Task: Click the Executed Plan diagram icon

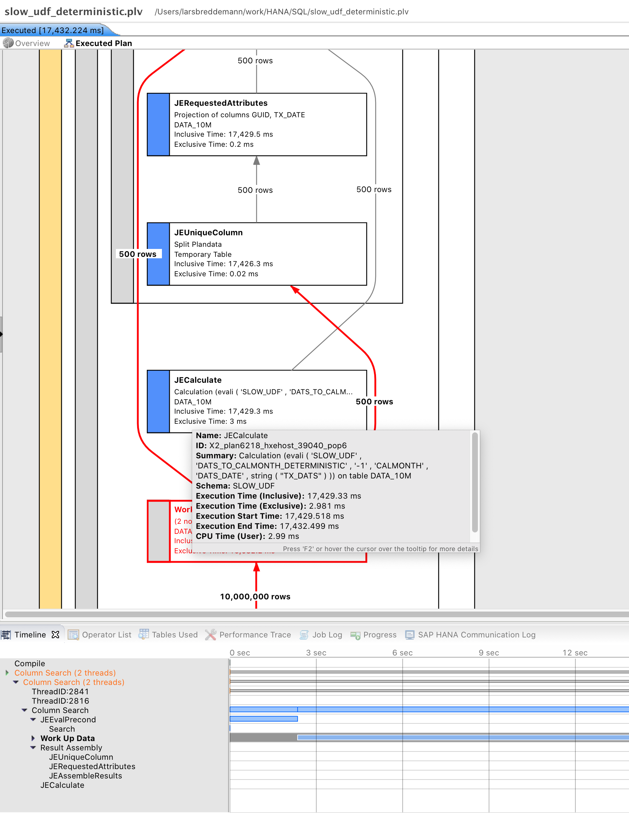Action: (x=68, y=43)
